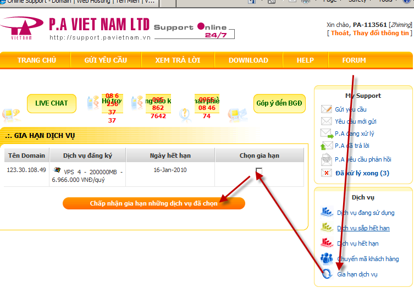Click the Yêu cầu mới gửi envelope icon
Screen dimensions: 414x288
(x=327, y=121)
